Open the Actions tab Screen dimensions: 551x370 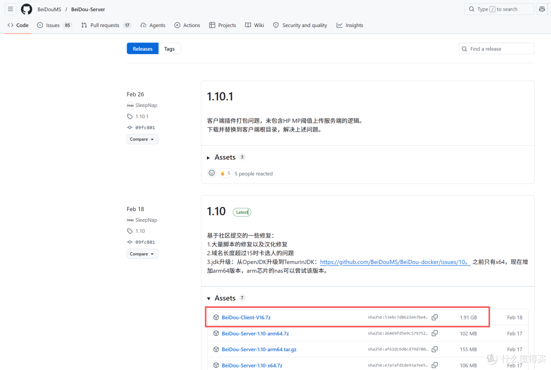[x=187, y=25]
